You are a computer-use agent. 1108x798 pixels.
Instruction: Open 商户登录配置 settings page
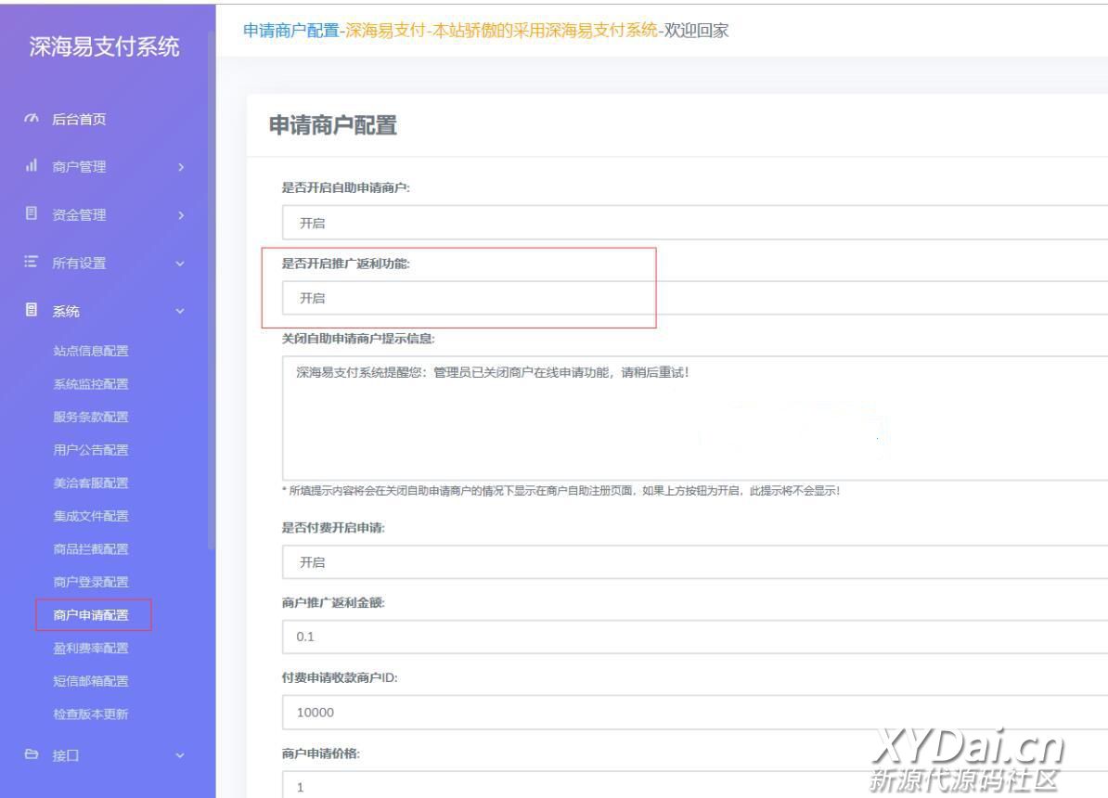coord(91,582)
